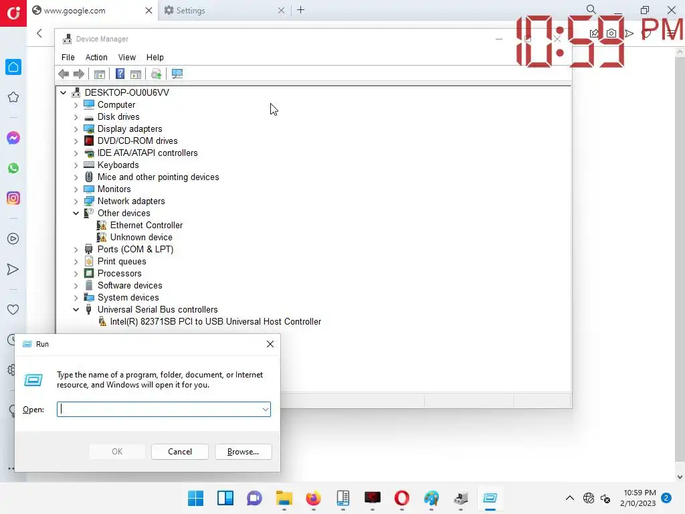This screenshot has width=685, height=514.
Task: Select Mice and other pointing devices
Action: tap(158, 177)
